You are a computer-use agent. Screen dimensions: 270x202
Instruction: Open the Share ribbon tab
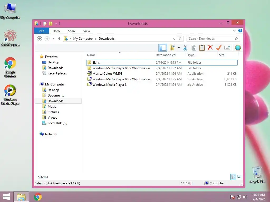coord(72,31)
